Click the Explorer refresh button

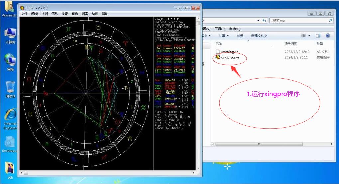(x=265, y=21)
